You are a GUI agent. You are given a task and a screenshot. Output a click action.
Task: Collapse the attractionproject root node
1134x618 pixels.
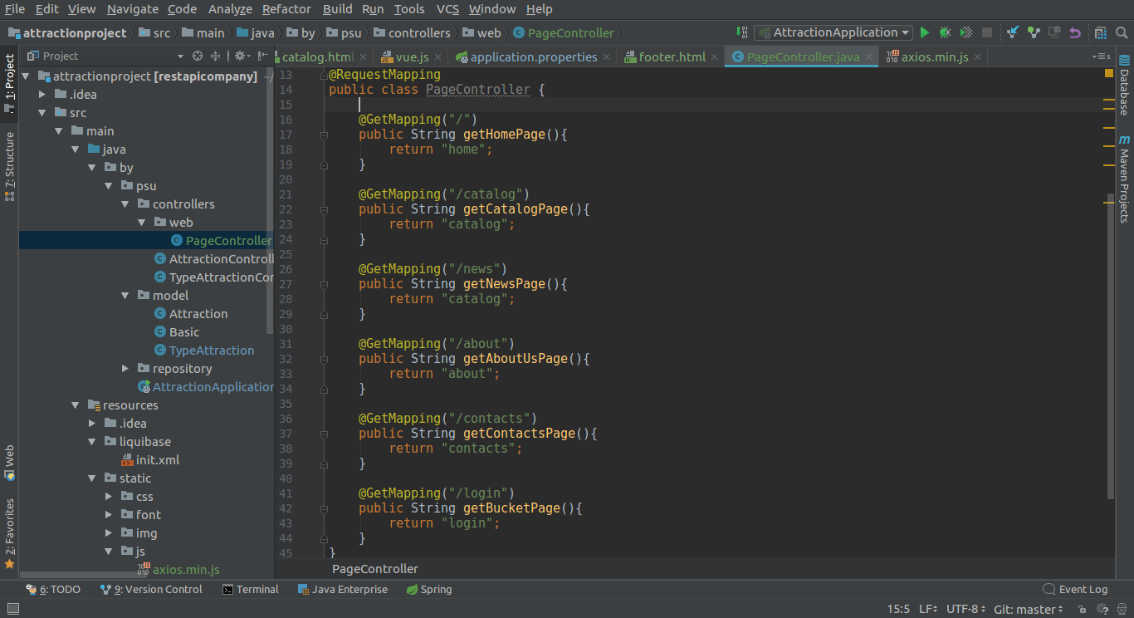click(x=26, y=76)
